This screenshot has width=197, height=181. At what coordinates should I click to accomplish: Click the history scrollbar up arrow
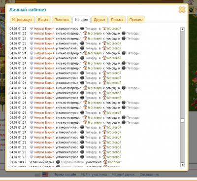182,29
